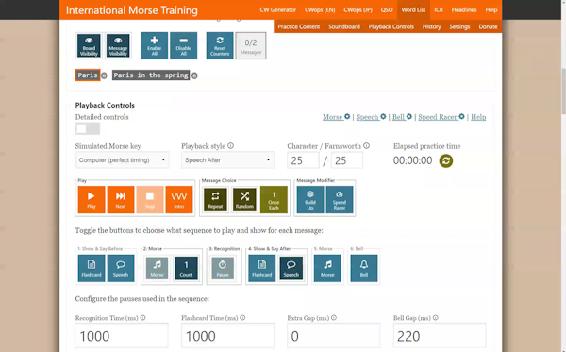Open the Simulated Morse key dropdown
Image resolution: width=566 pixels, height=352 pixels.
tap(123, 159)
